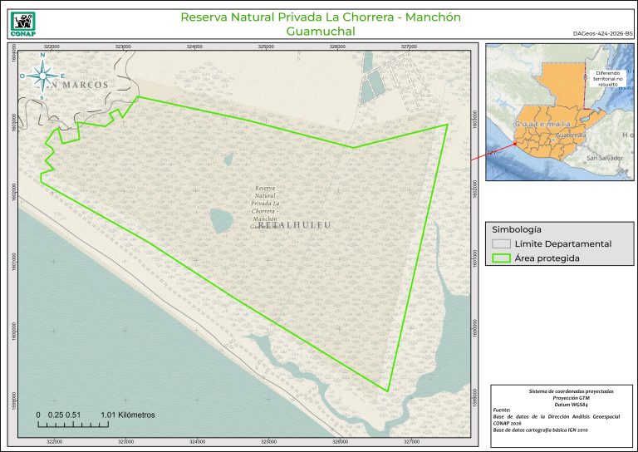Click the gray Límite Departamental legend symbol

(x=501, y=244)
